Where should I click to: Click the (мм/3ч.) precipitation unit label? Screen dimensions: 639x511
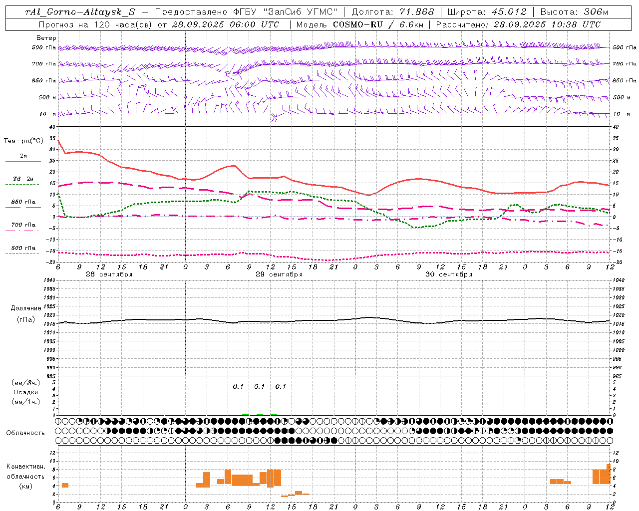click(x=26, y=383)
